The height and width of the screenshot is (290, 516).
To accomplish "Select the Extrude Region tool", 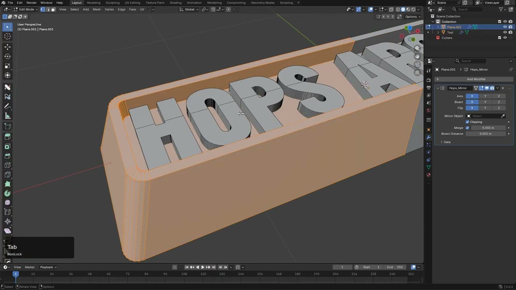I will (x=7, y=137).
